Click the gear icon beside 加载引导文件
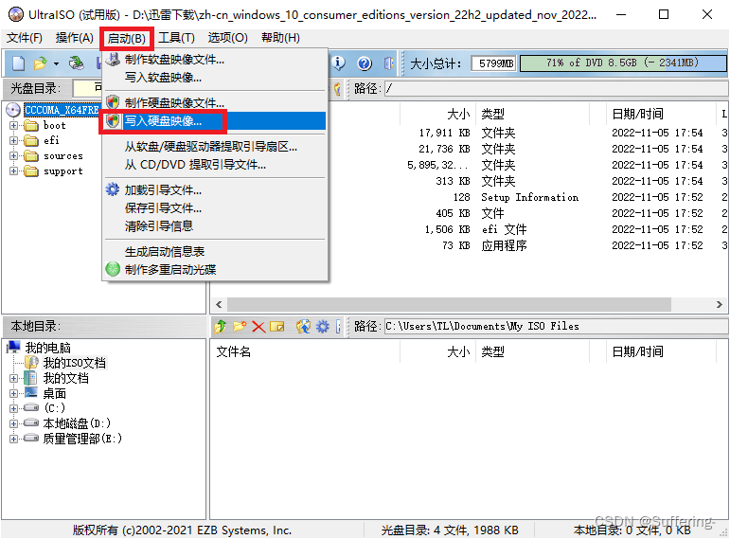The width and height of the screenshot is (730, 539). point(113,189)
